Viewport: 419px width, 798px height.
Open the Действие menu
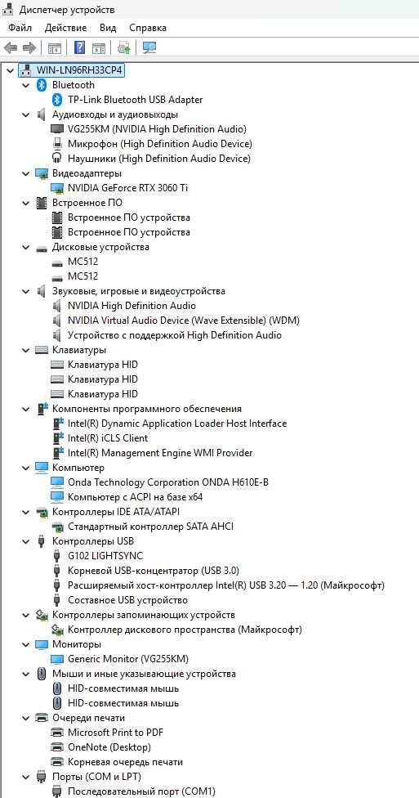point(65,28)
